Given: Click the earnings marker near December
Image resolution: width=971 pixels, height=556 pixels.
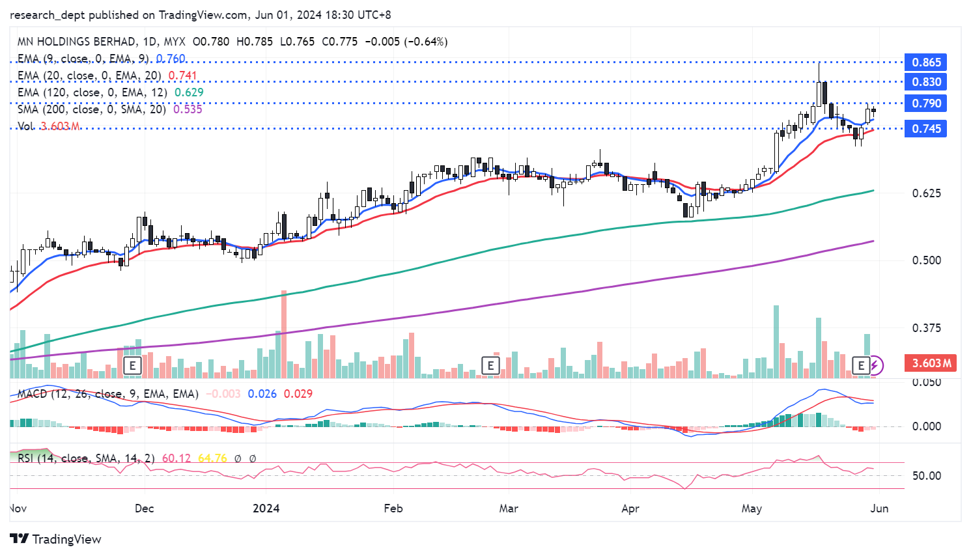Looking at the screenshot, I should pos(133,365).
